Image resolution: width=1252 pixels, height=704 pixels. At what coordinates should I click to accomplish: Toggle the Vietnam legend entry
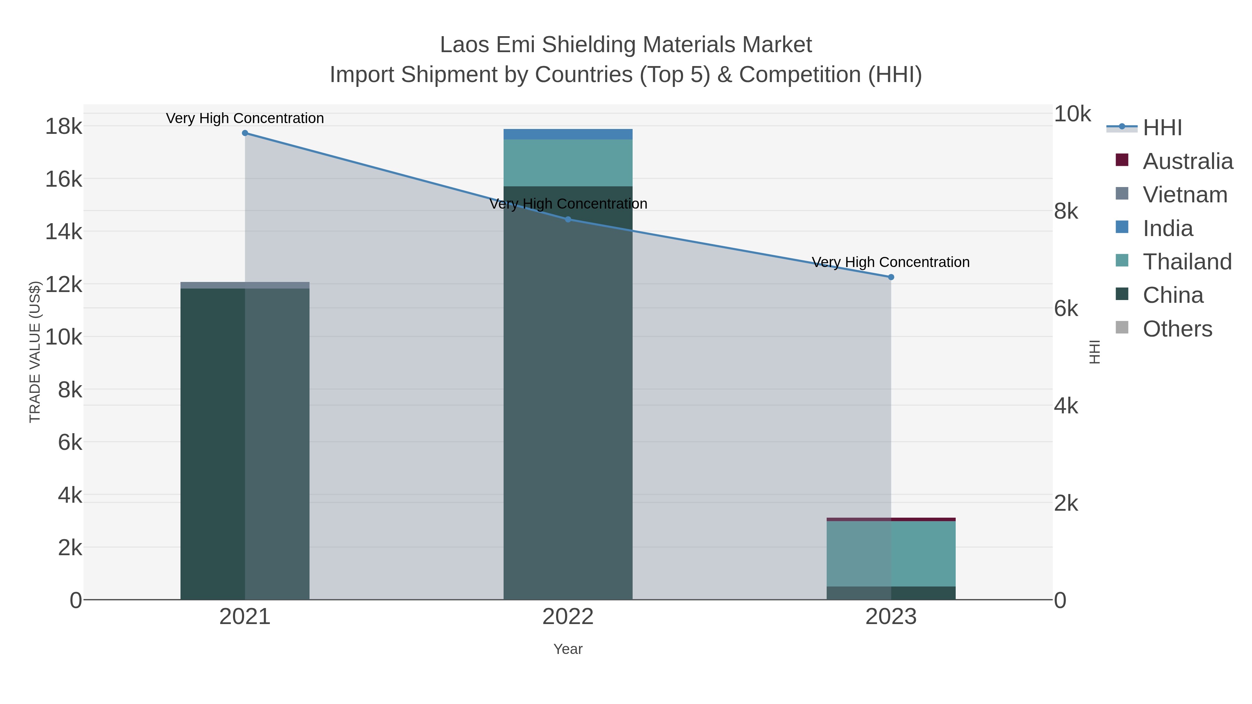point(1171,195)
